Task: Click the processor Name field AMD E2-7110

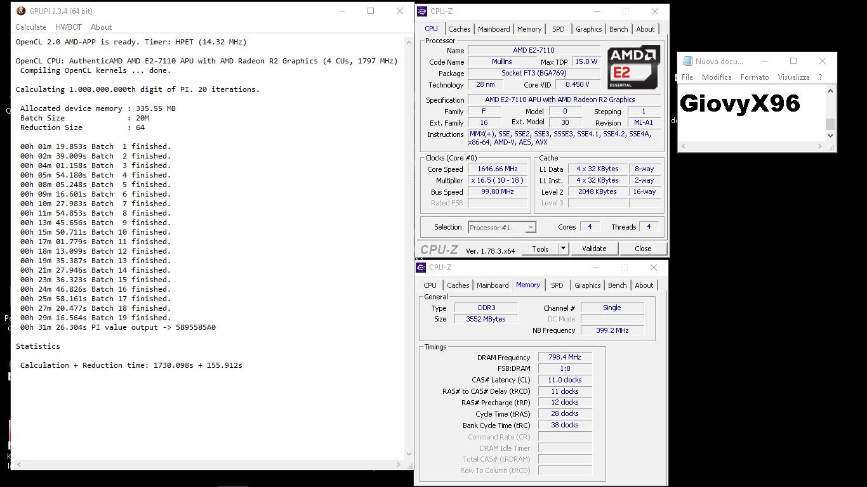Action: tap(534, 50)
